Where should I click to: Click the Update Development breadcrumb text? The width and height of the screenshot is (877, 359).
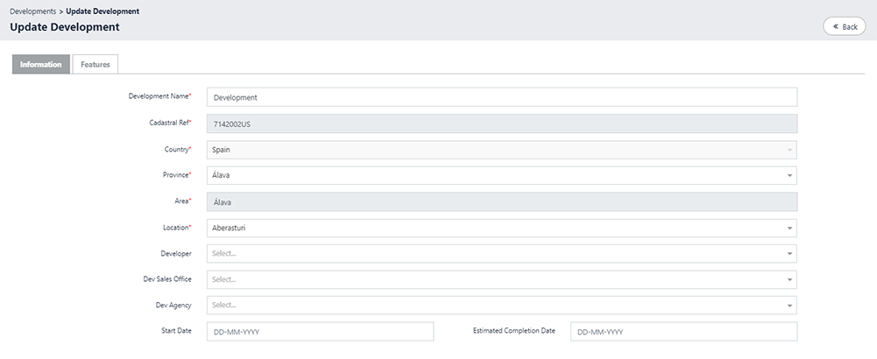coord(103,11)
